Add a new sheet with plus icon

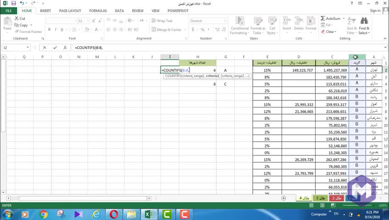[x=283, y=198]
